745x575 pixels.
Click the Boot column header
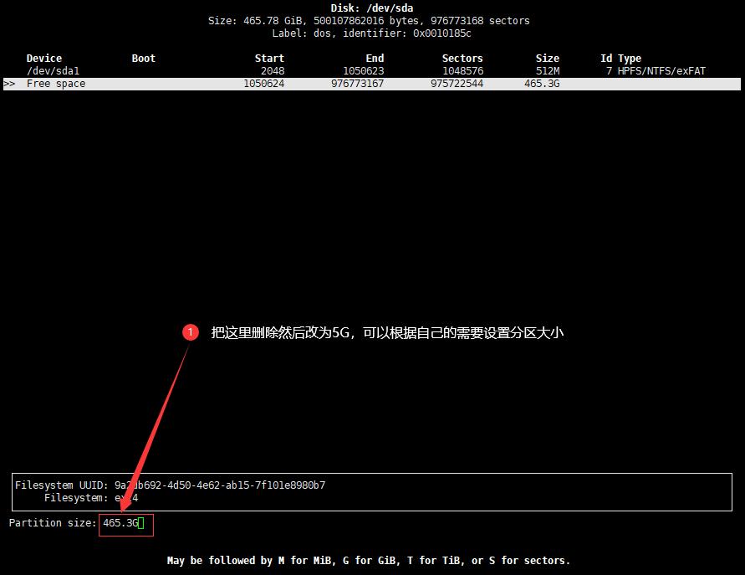click(143, 58)
